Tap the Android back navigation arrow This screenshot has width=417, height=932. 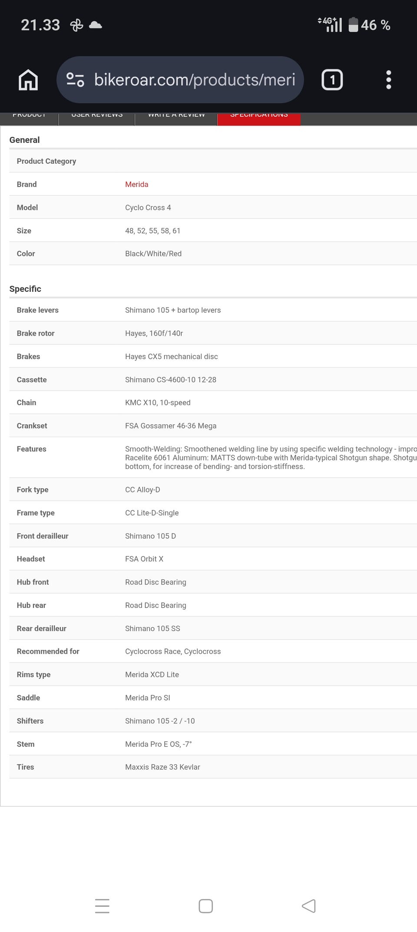tap(308, 906)
